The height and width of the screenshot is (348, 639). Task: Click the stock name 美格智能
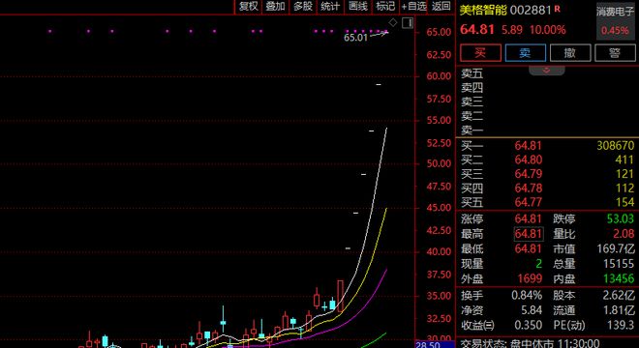click(x=483, y=10)
